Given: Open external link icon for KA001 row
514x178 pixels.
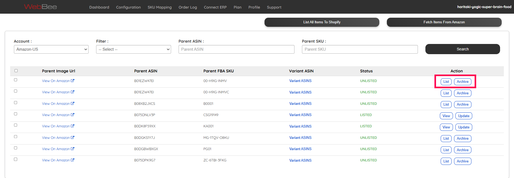Looking at the screenshot, I should [73, 126].
